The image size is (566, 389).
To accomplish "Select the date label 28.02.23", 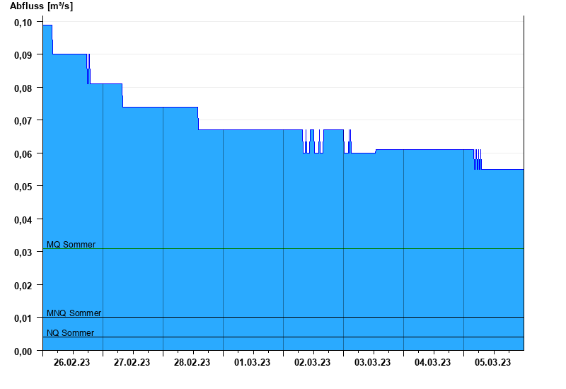I will point(192,362).
